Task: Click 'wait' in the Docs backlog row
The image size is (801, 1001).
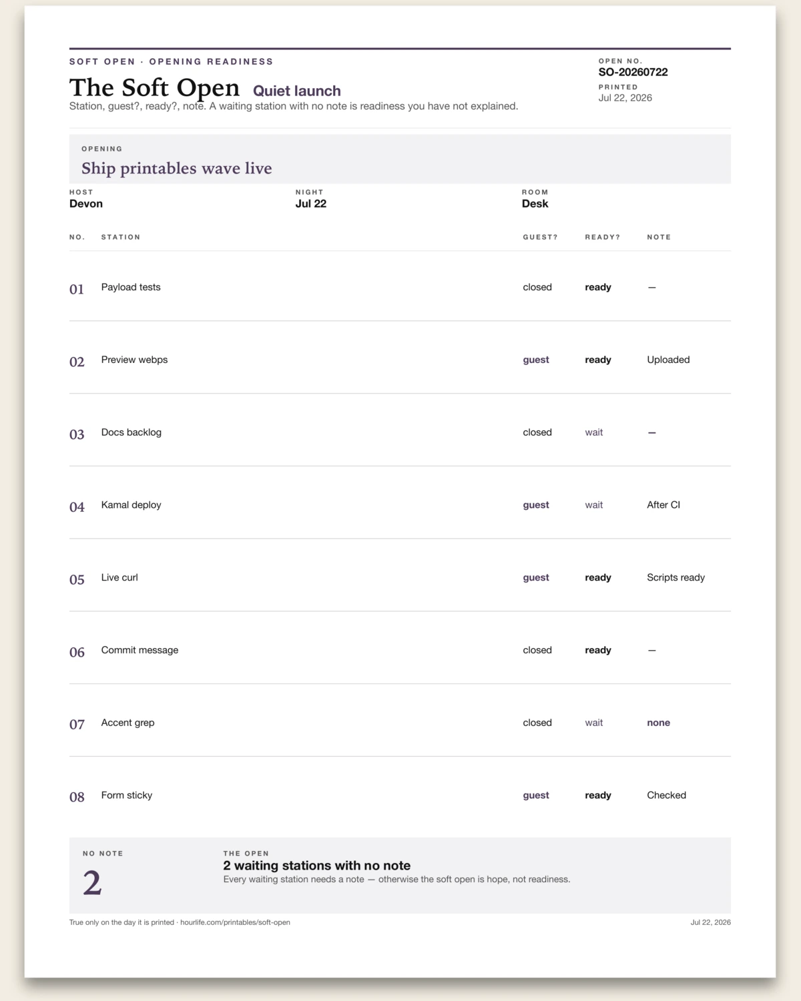Action: (594, 432)
